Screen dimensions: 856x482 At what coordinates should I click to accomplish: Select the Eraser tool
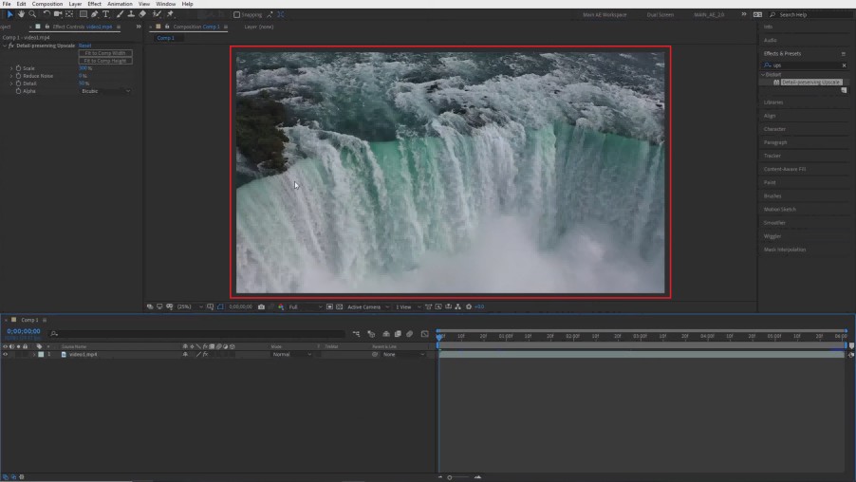(x=142, y=14)
